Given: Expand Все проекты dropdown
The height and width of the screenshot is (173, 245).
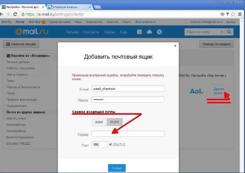Looking at the screenshot, I should coord(145,22).
